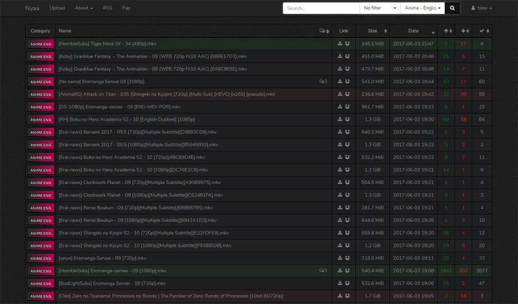Open the magnet link for Tiger Mask W - 34

(348, 44)
